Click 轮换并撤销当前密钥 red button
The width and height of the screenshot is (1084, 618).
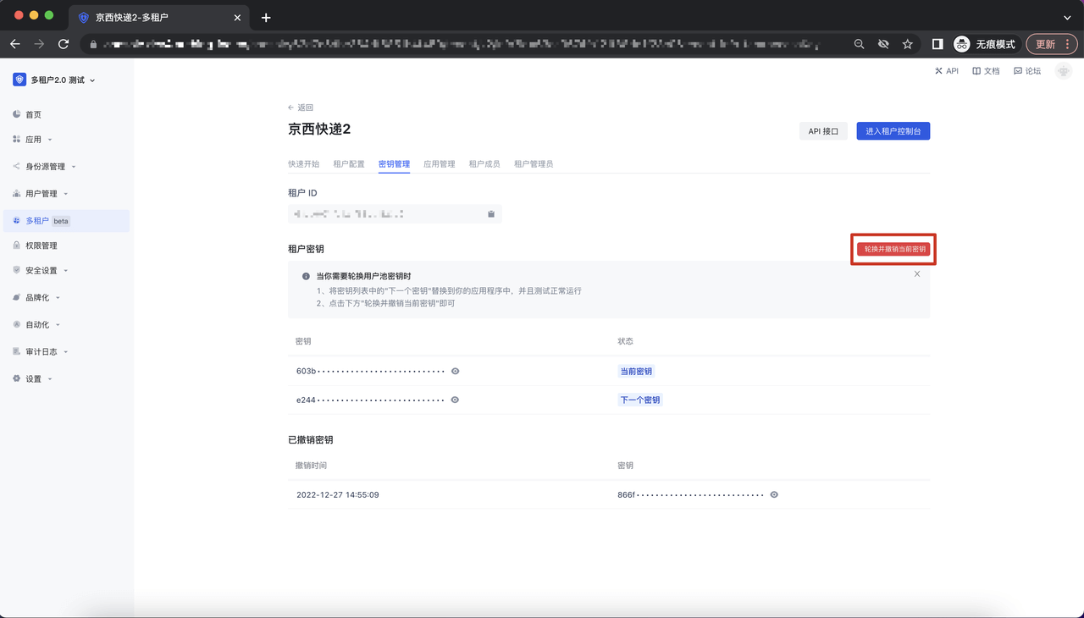coord(893,250)
